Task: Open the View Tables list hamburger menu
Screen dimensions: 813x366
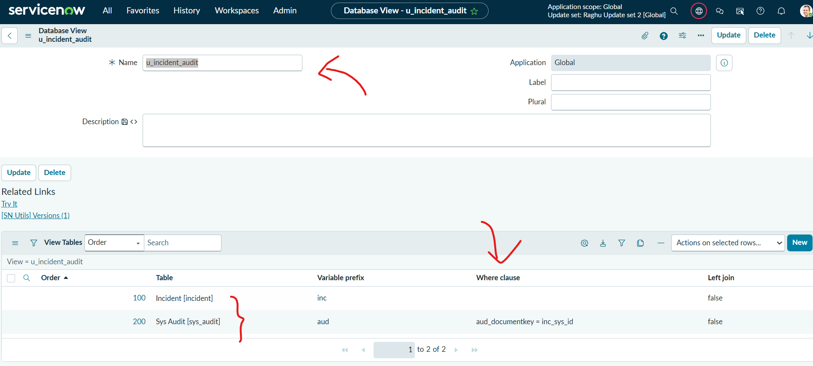Action: pos(15,243)
